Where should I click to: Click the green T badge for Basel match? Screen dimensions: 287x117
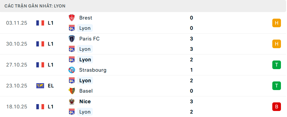(x=276, y=86)
